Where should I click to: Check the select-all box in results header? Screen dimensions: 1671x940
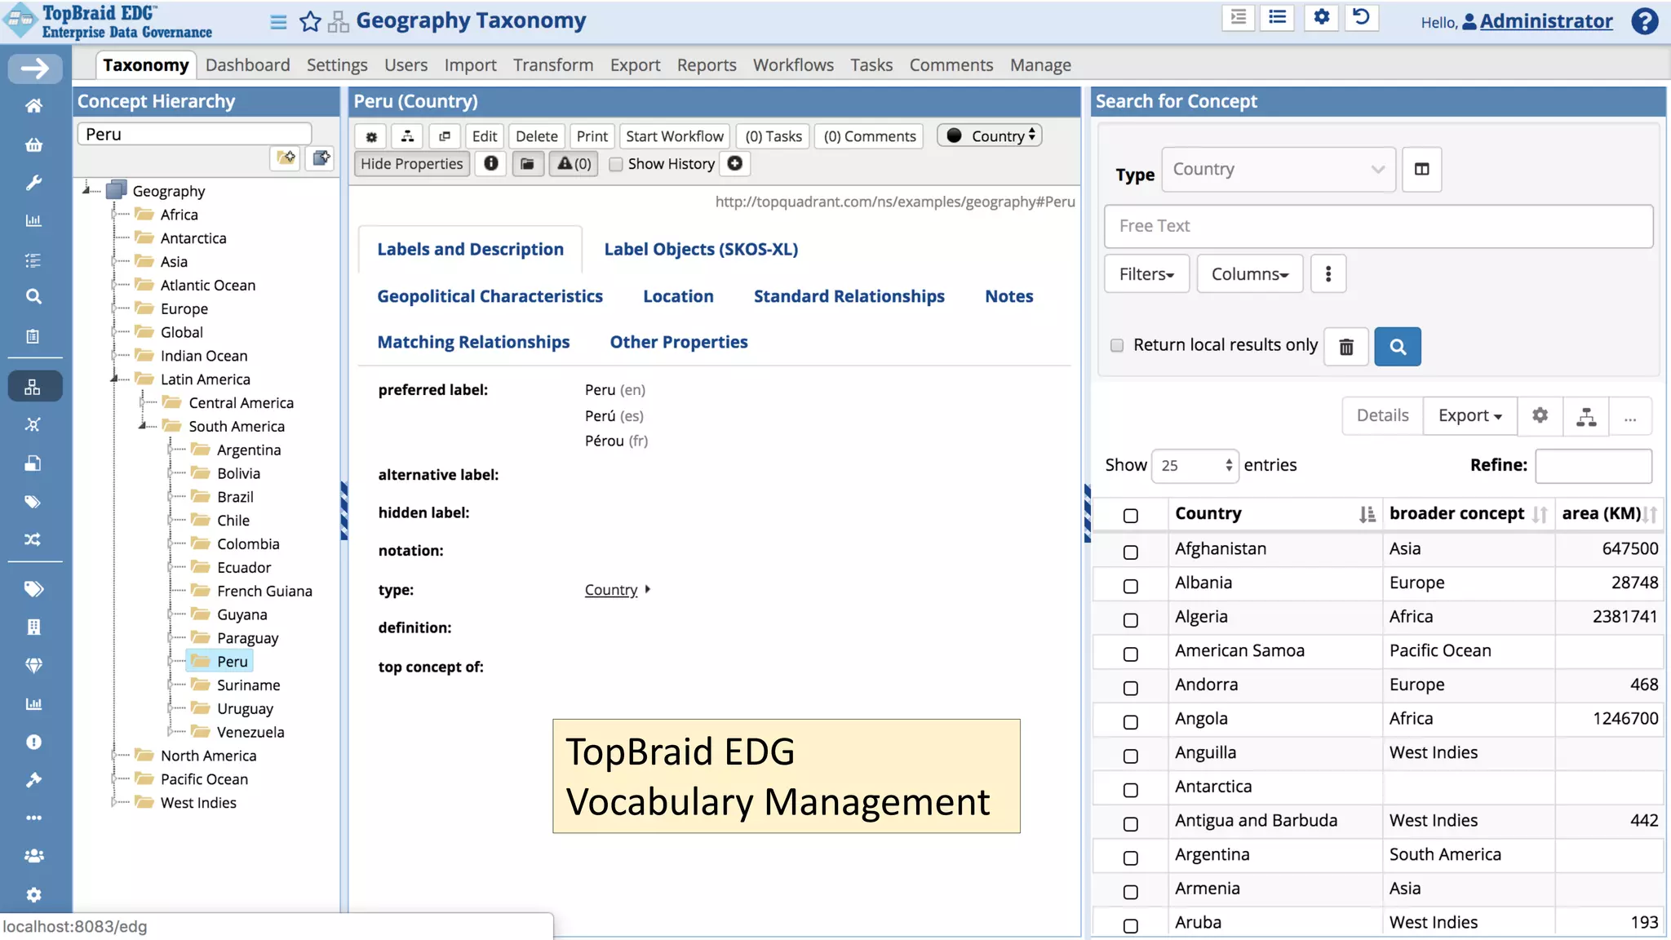[1130, 516]
